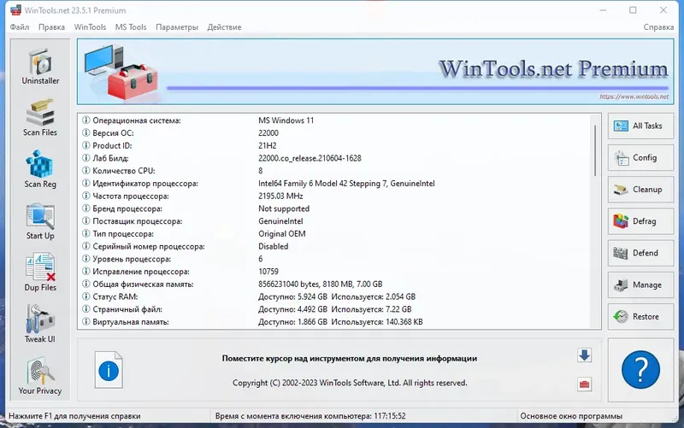Click the info icon beside Лаб Билд
Screen dimensions: 684x428
click(x=86, y=158)
